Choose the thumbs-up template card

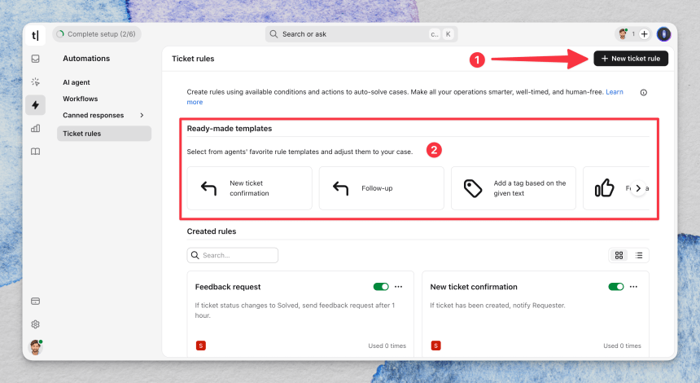coord(616,188)
